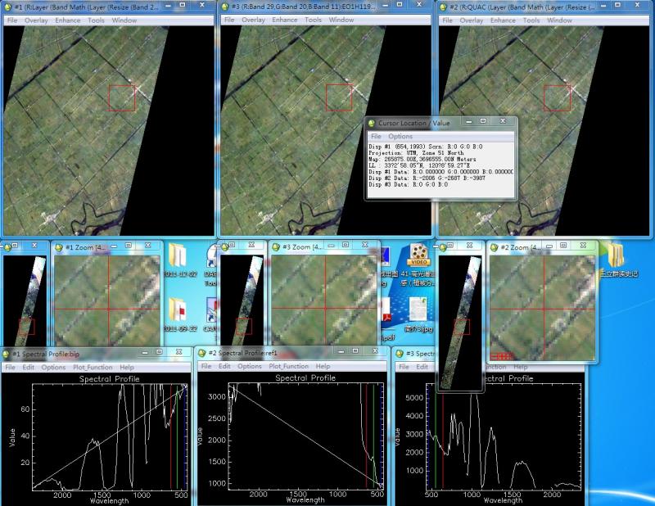Viewport: 655px width, 506px height.
Task: Select the 王立群读史记 desktop folder
Action: click(618, 260)
